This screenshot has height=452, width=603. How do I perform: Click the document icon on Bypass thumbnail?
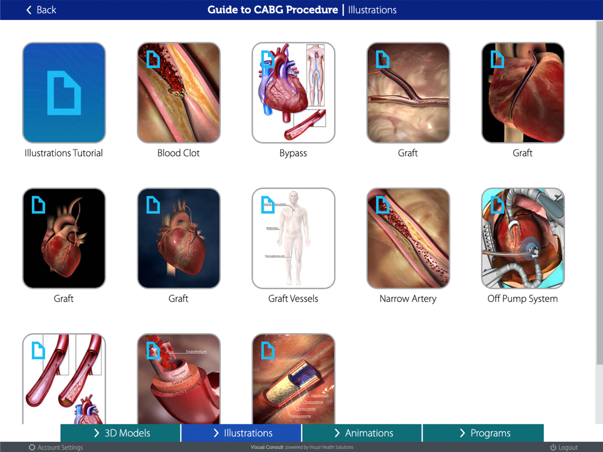(x=268, y=59)
